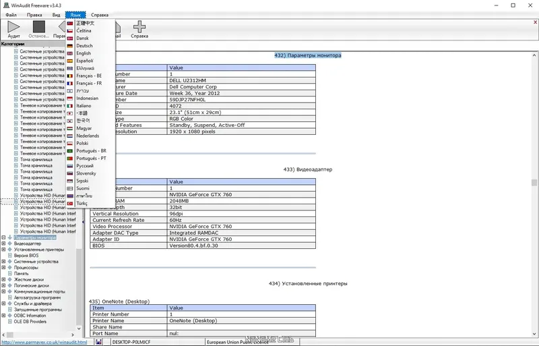Viewport: 539px width, 346px height.
Task: Expand the Процессоры tree node
Action: tap(4, 268)
